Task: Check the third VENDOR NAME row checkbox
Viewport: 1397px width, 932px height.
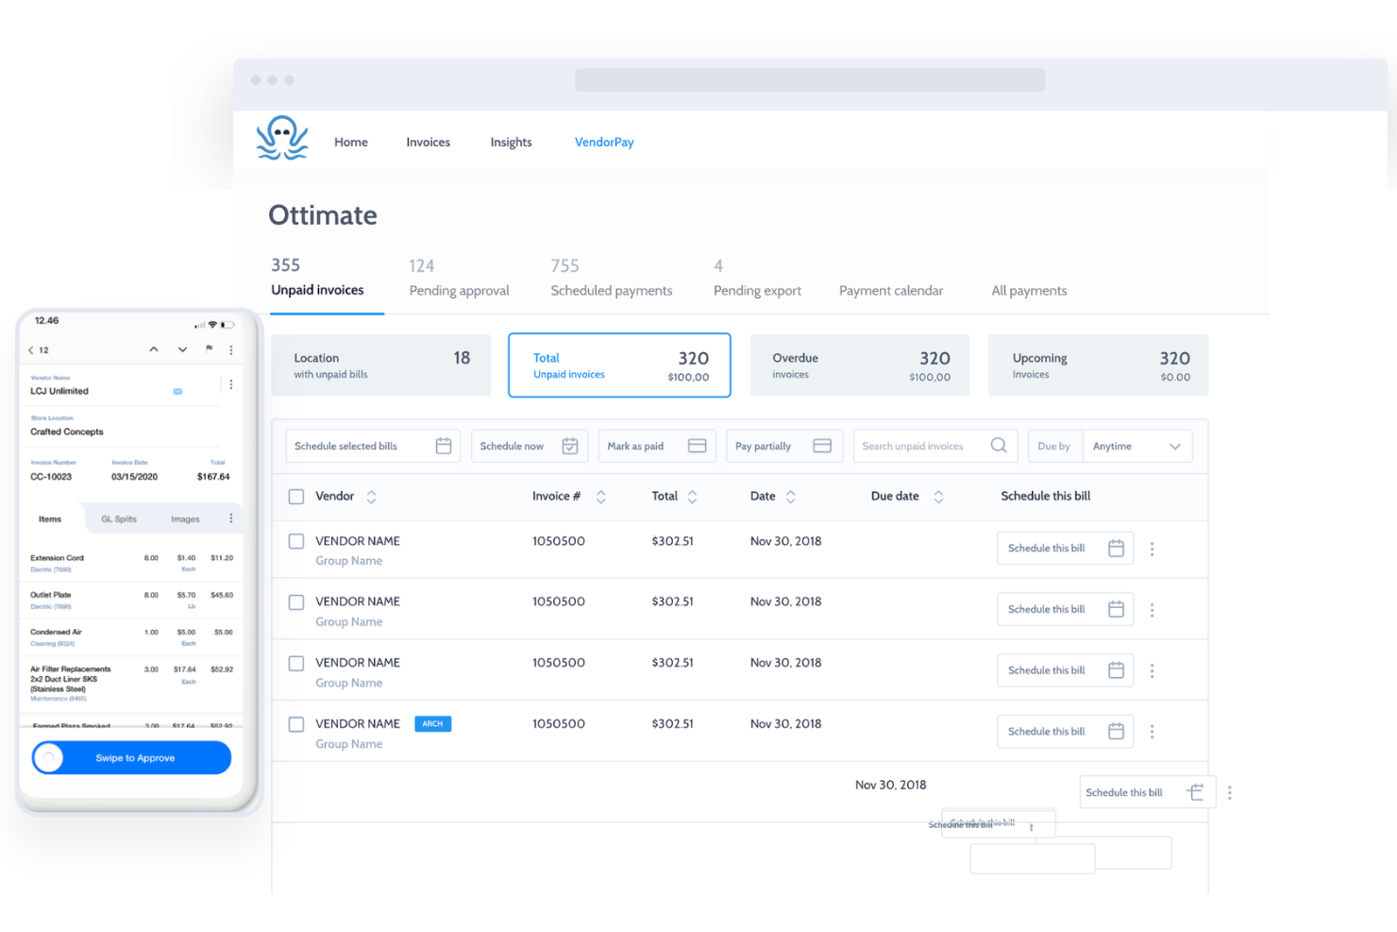Action: point(296,664)
